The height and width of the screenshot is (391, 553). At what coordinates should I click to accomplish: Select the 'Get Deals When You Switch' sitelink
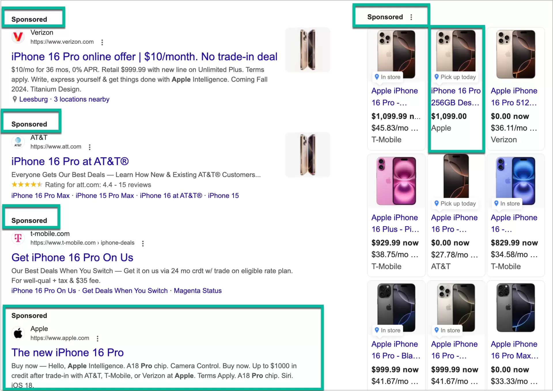pos(125,291)
